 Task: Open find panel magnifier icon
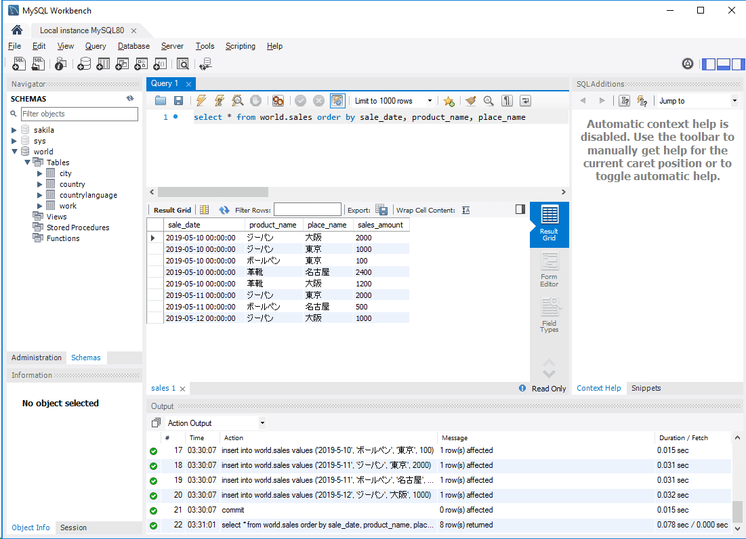point(489,101)
